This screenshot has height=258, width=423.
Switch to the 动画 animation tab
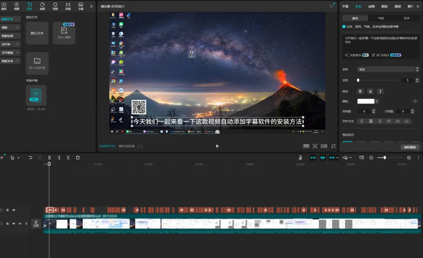click(371, 7)
